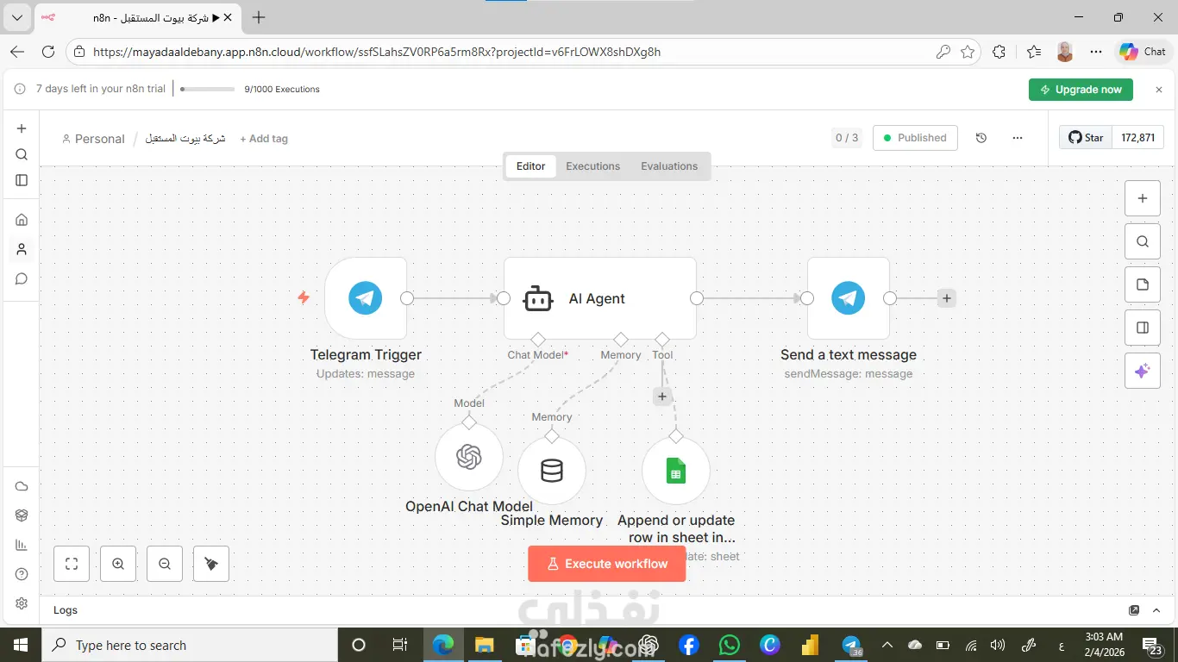The height and width of the screenshot is (662, 1178).
Task: Click the Upgrade now button
Action: click(1081, 90)
